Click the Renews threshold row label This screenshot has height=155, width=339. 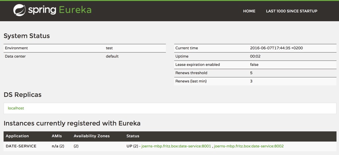[191, 73]
